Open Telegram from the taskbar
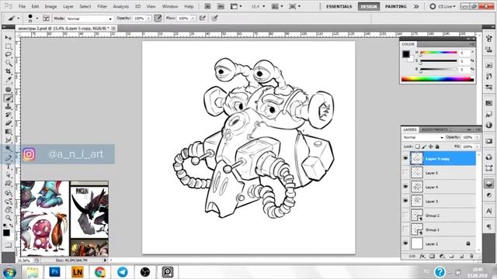Viewport: 497px width, 279px height. click(x=123, y=272)
